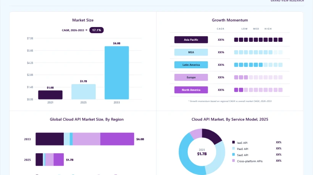
Task: Click the donut chart center '$1.7B' value
Action: pos(202,154)
